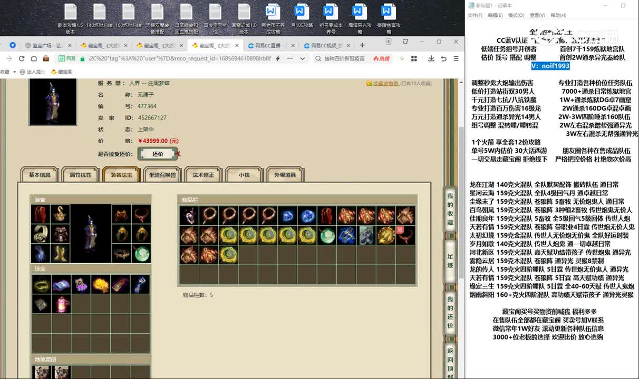The width and height of the screenshot is (639, 379).
Task: Click the red robe in the 装备 panel
Action: 41,214
